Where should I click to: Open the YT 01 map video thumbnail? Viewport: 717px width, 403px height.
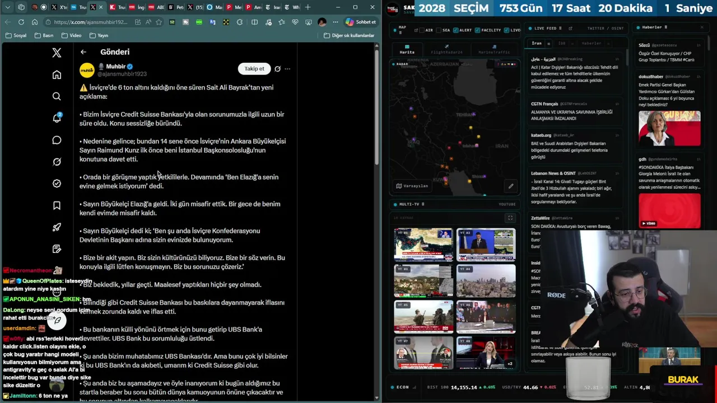pyautogui.click(x=423, y=245)
